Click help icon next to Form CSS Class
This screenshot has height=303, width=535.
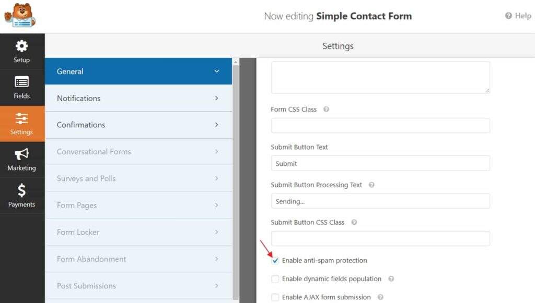point(326,110)
